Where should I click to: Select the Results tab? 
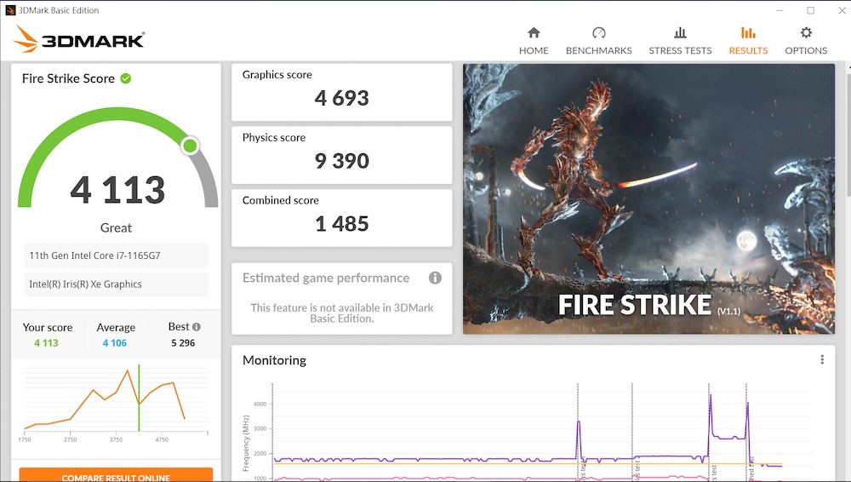pos(748,41)
